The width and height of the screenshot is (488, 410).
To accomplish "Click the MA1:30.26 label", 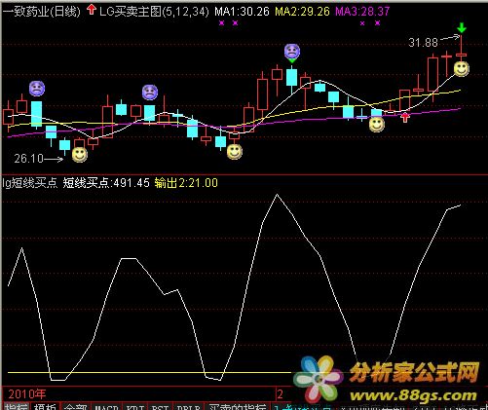I will pos(242,12).
